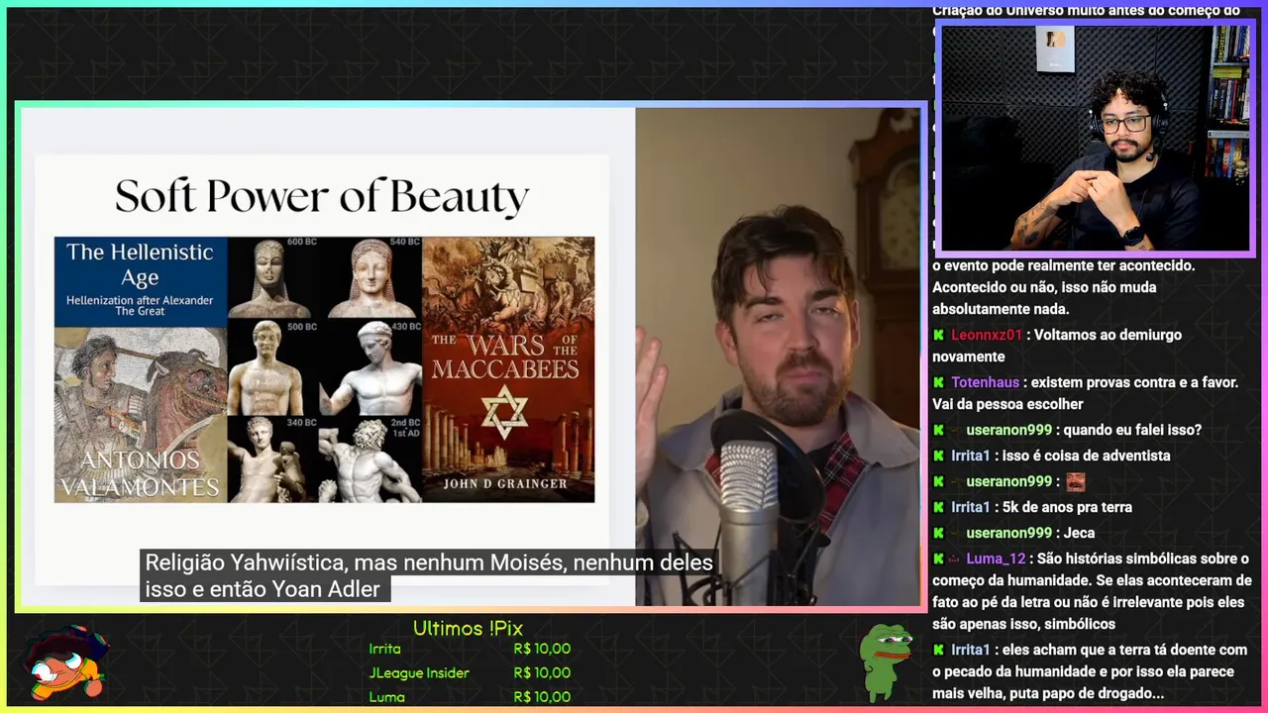The image size is (1268, 713).
Task: Click the 430 BC statue image
Action: pyautogui.click(x=370, y=367)
